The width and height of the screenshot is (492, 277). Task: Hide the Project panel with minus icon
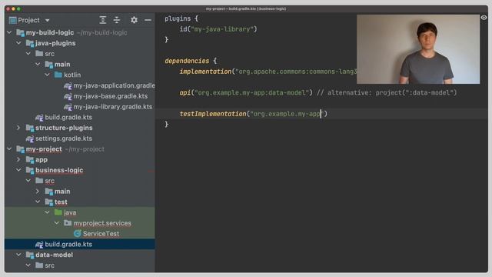click(148, 20)
